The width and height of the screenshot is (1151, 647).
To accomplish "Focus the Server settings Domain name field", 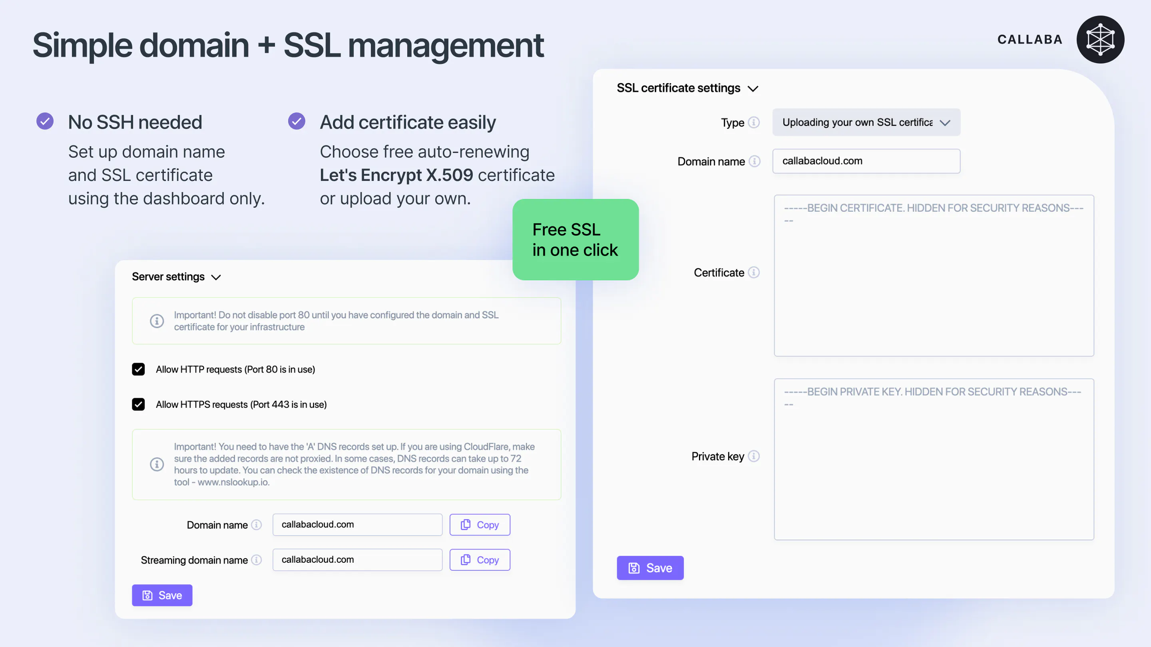I will coord(357,525).
